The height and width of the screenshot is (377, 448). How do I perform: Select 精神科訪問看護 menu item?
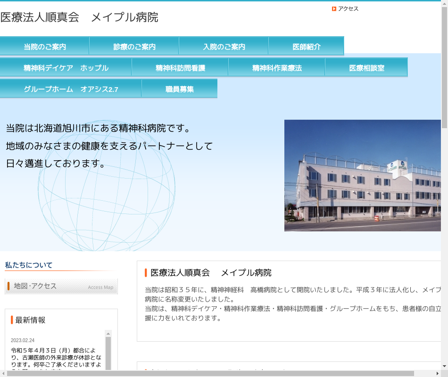coord(180,68)
